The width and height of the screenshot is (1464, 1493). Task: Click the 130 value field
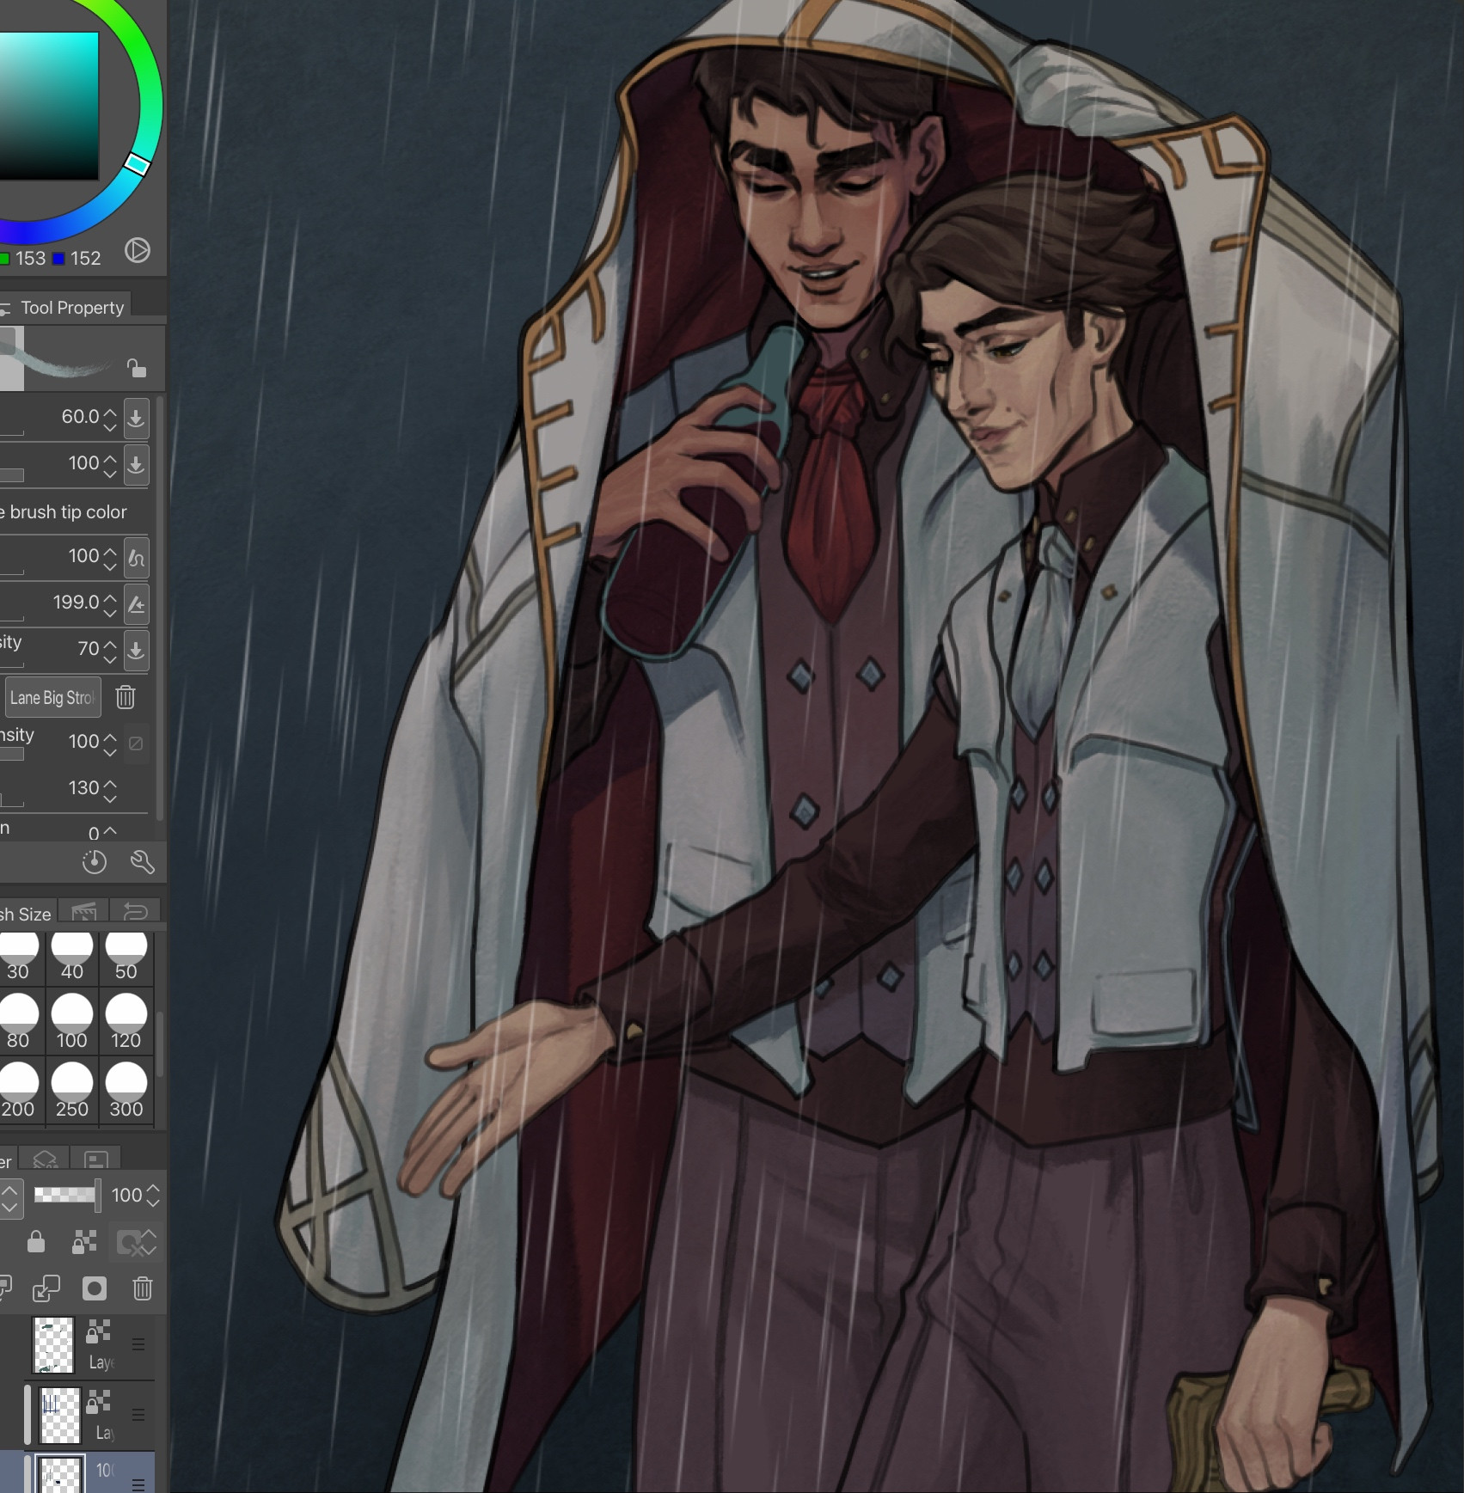tap(83, 787)
